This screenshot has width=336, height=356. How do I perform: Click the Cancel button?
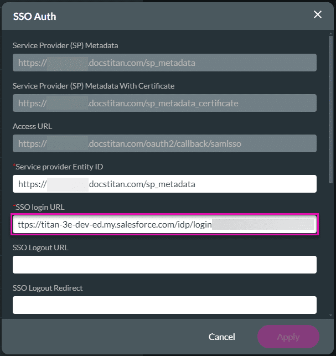(221, 337)
